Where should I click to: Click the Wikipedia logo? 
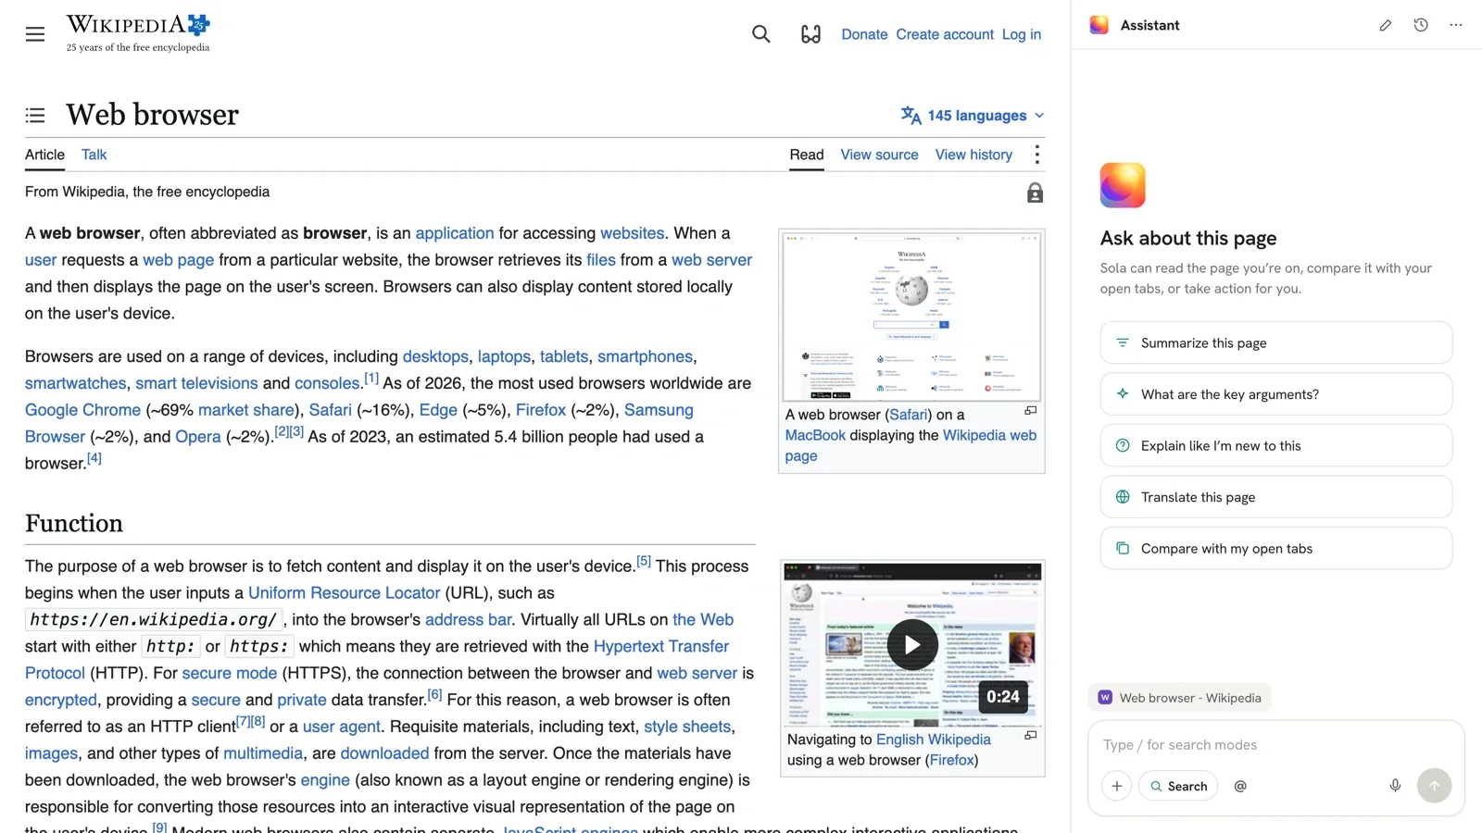138,33
